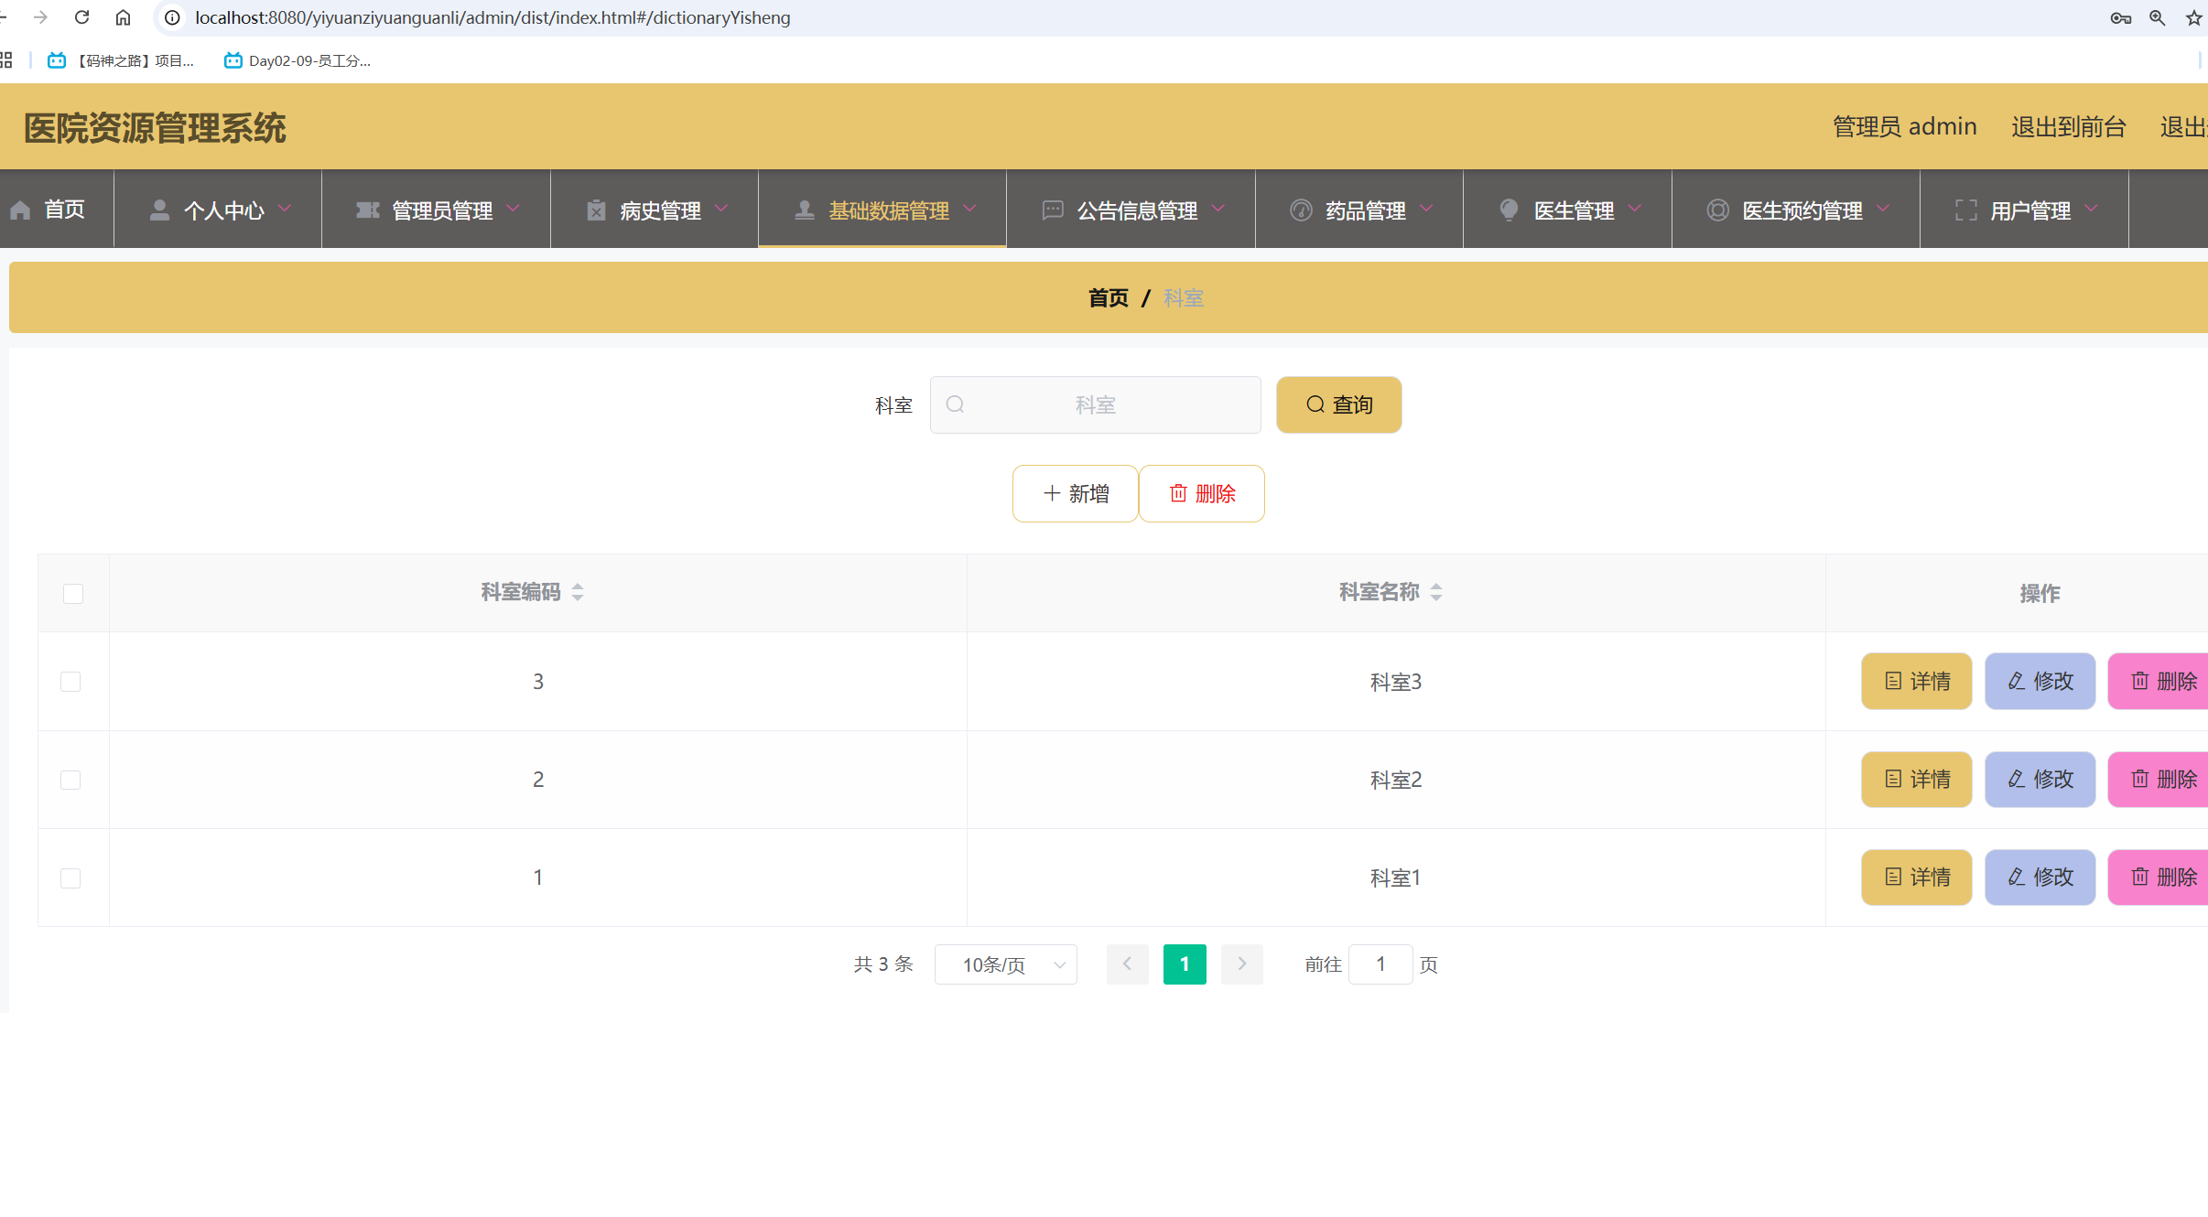Check the checkbox for row 科室1
Viewport: 2208px width, 1217px height.
70,878
